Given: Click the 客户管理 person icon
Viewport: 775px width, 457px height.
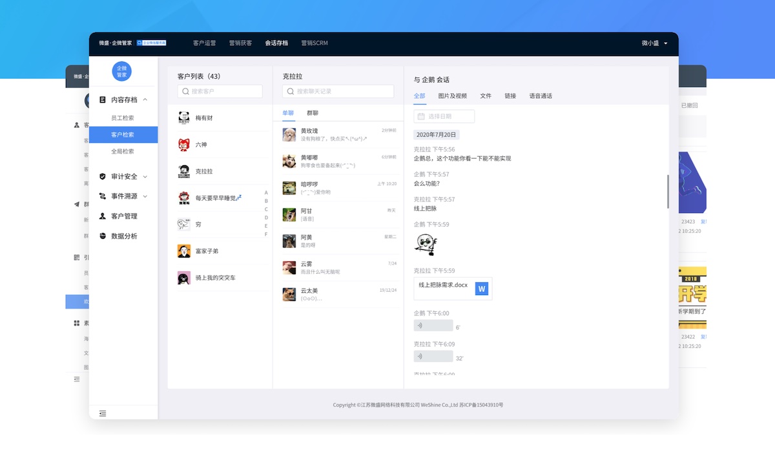Looking at the screenshot, I should click(x=103, y=216).
